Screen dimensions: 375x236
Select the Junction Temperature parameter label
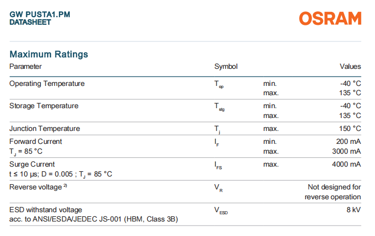(x=45, y=128)
